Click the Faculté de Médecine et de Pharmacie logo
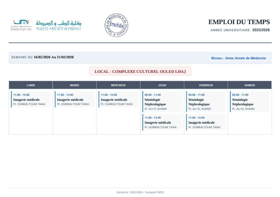 pyautogui.click(x=59, y=25)
